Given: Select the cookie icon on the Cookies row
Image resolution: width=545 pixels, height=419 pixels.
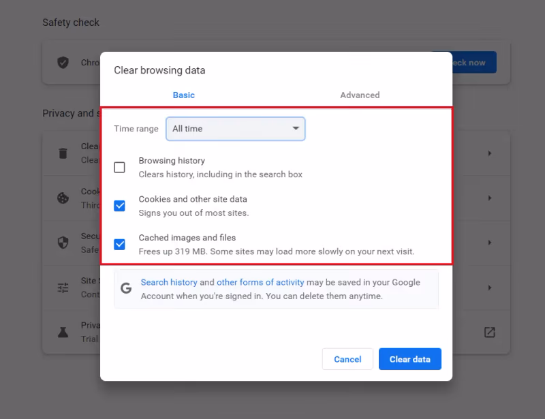Looking at the screenshot, I should point(63,198).
